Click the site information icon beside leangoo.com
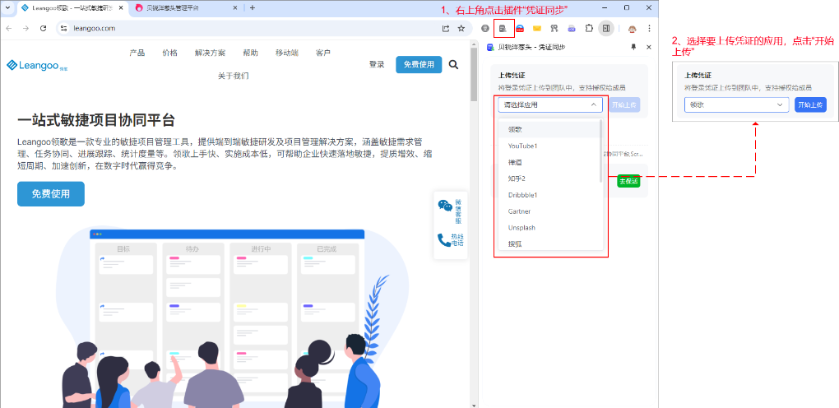Screen dimensions: 839x408 [63, 28]
